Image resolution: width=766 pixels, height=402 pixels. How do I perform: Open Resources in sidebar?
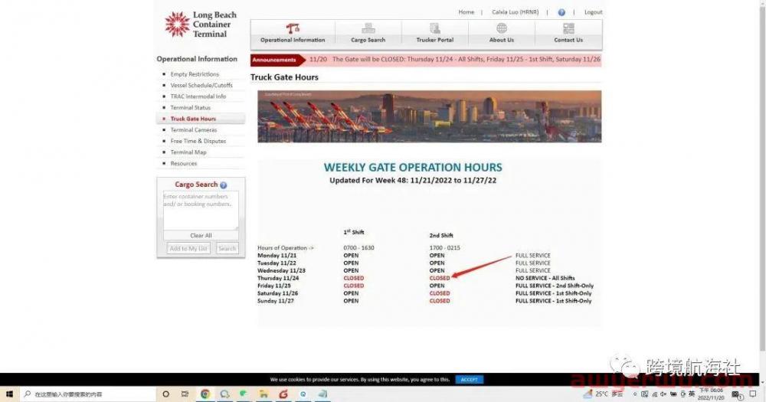pyautogui.click(x=183, y=164)
